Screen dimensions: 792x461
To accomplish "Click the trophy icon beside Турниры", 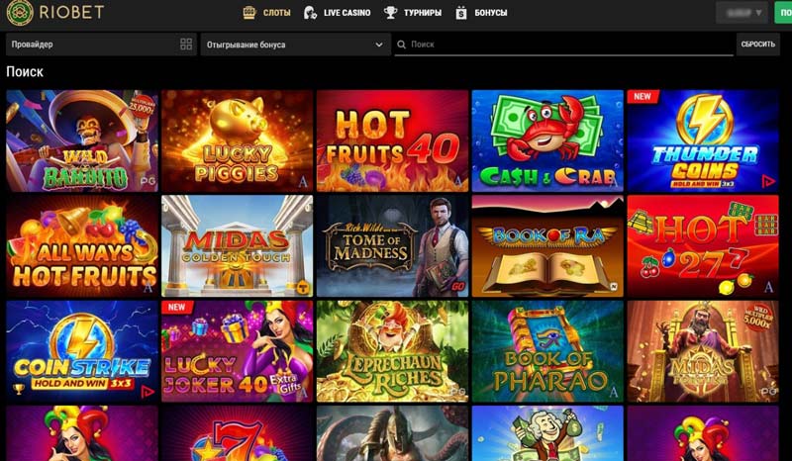I will tap(390, 12).
